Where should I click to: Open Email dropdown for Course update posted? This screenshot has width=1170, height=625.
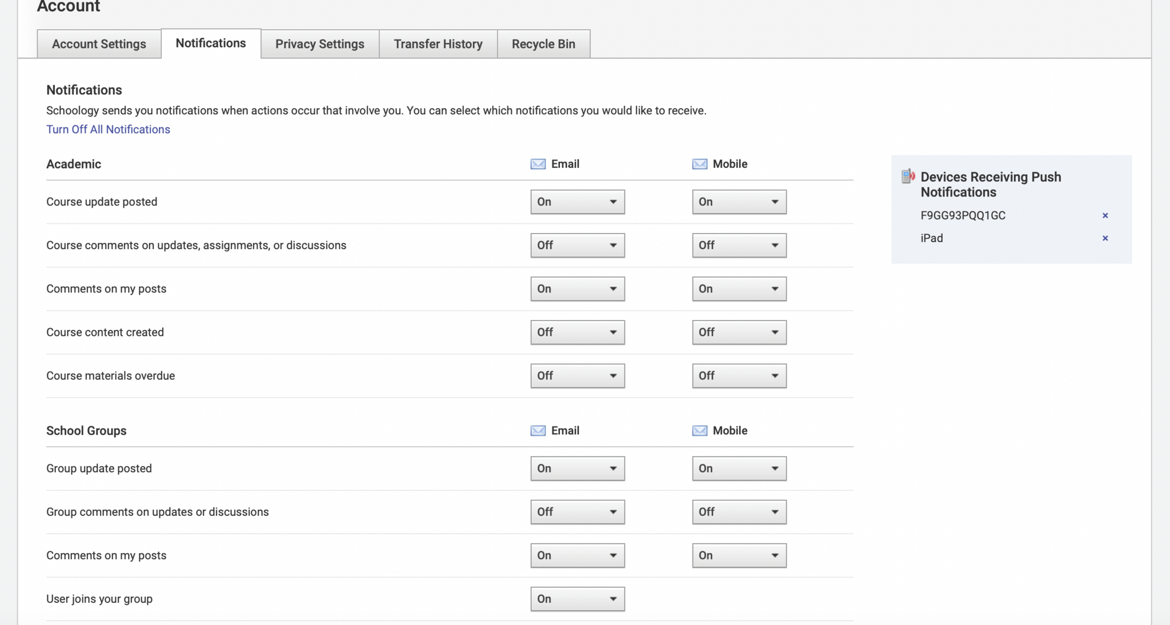[x=577, y=202]
